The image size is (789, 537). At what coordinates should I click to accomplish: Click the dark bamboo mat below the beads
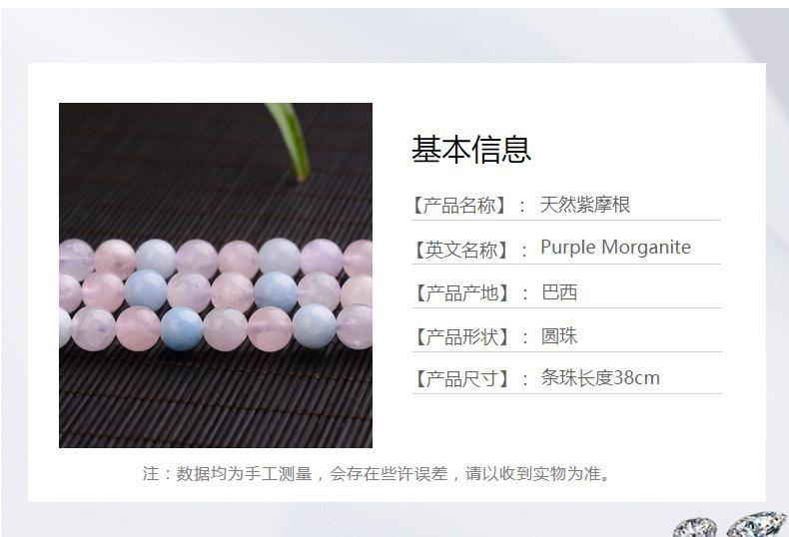[216, 399]
